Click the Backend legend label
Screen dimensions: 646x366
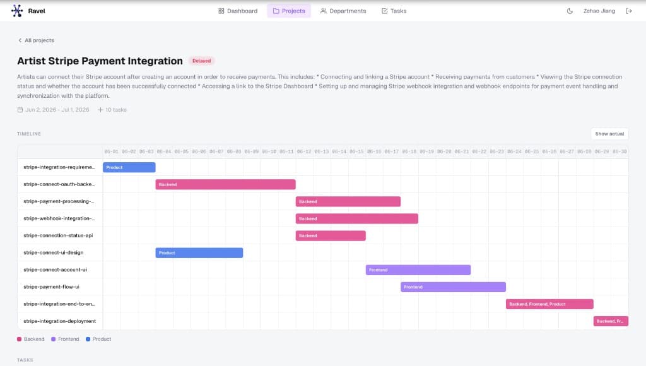[x=34, y=339]
